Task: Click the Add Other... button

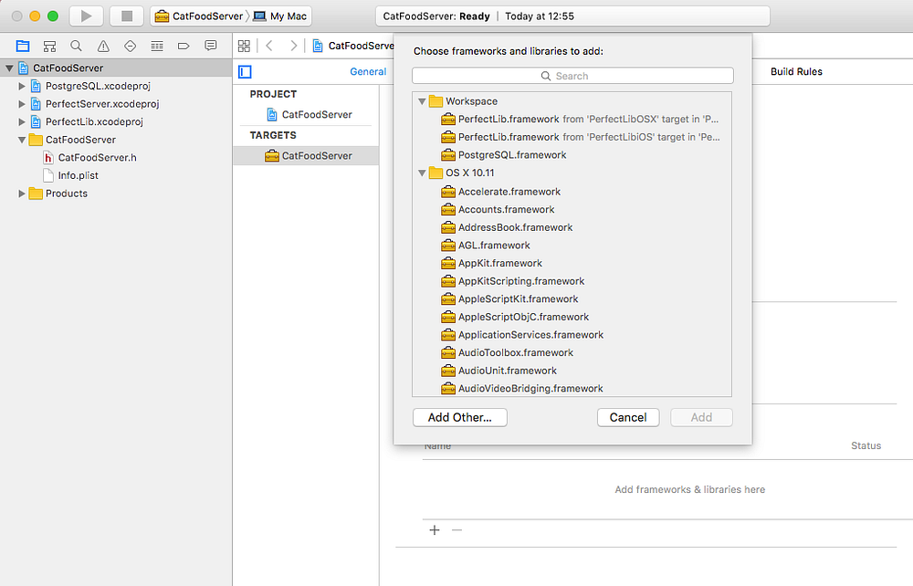Action: click(459, 417)
